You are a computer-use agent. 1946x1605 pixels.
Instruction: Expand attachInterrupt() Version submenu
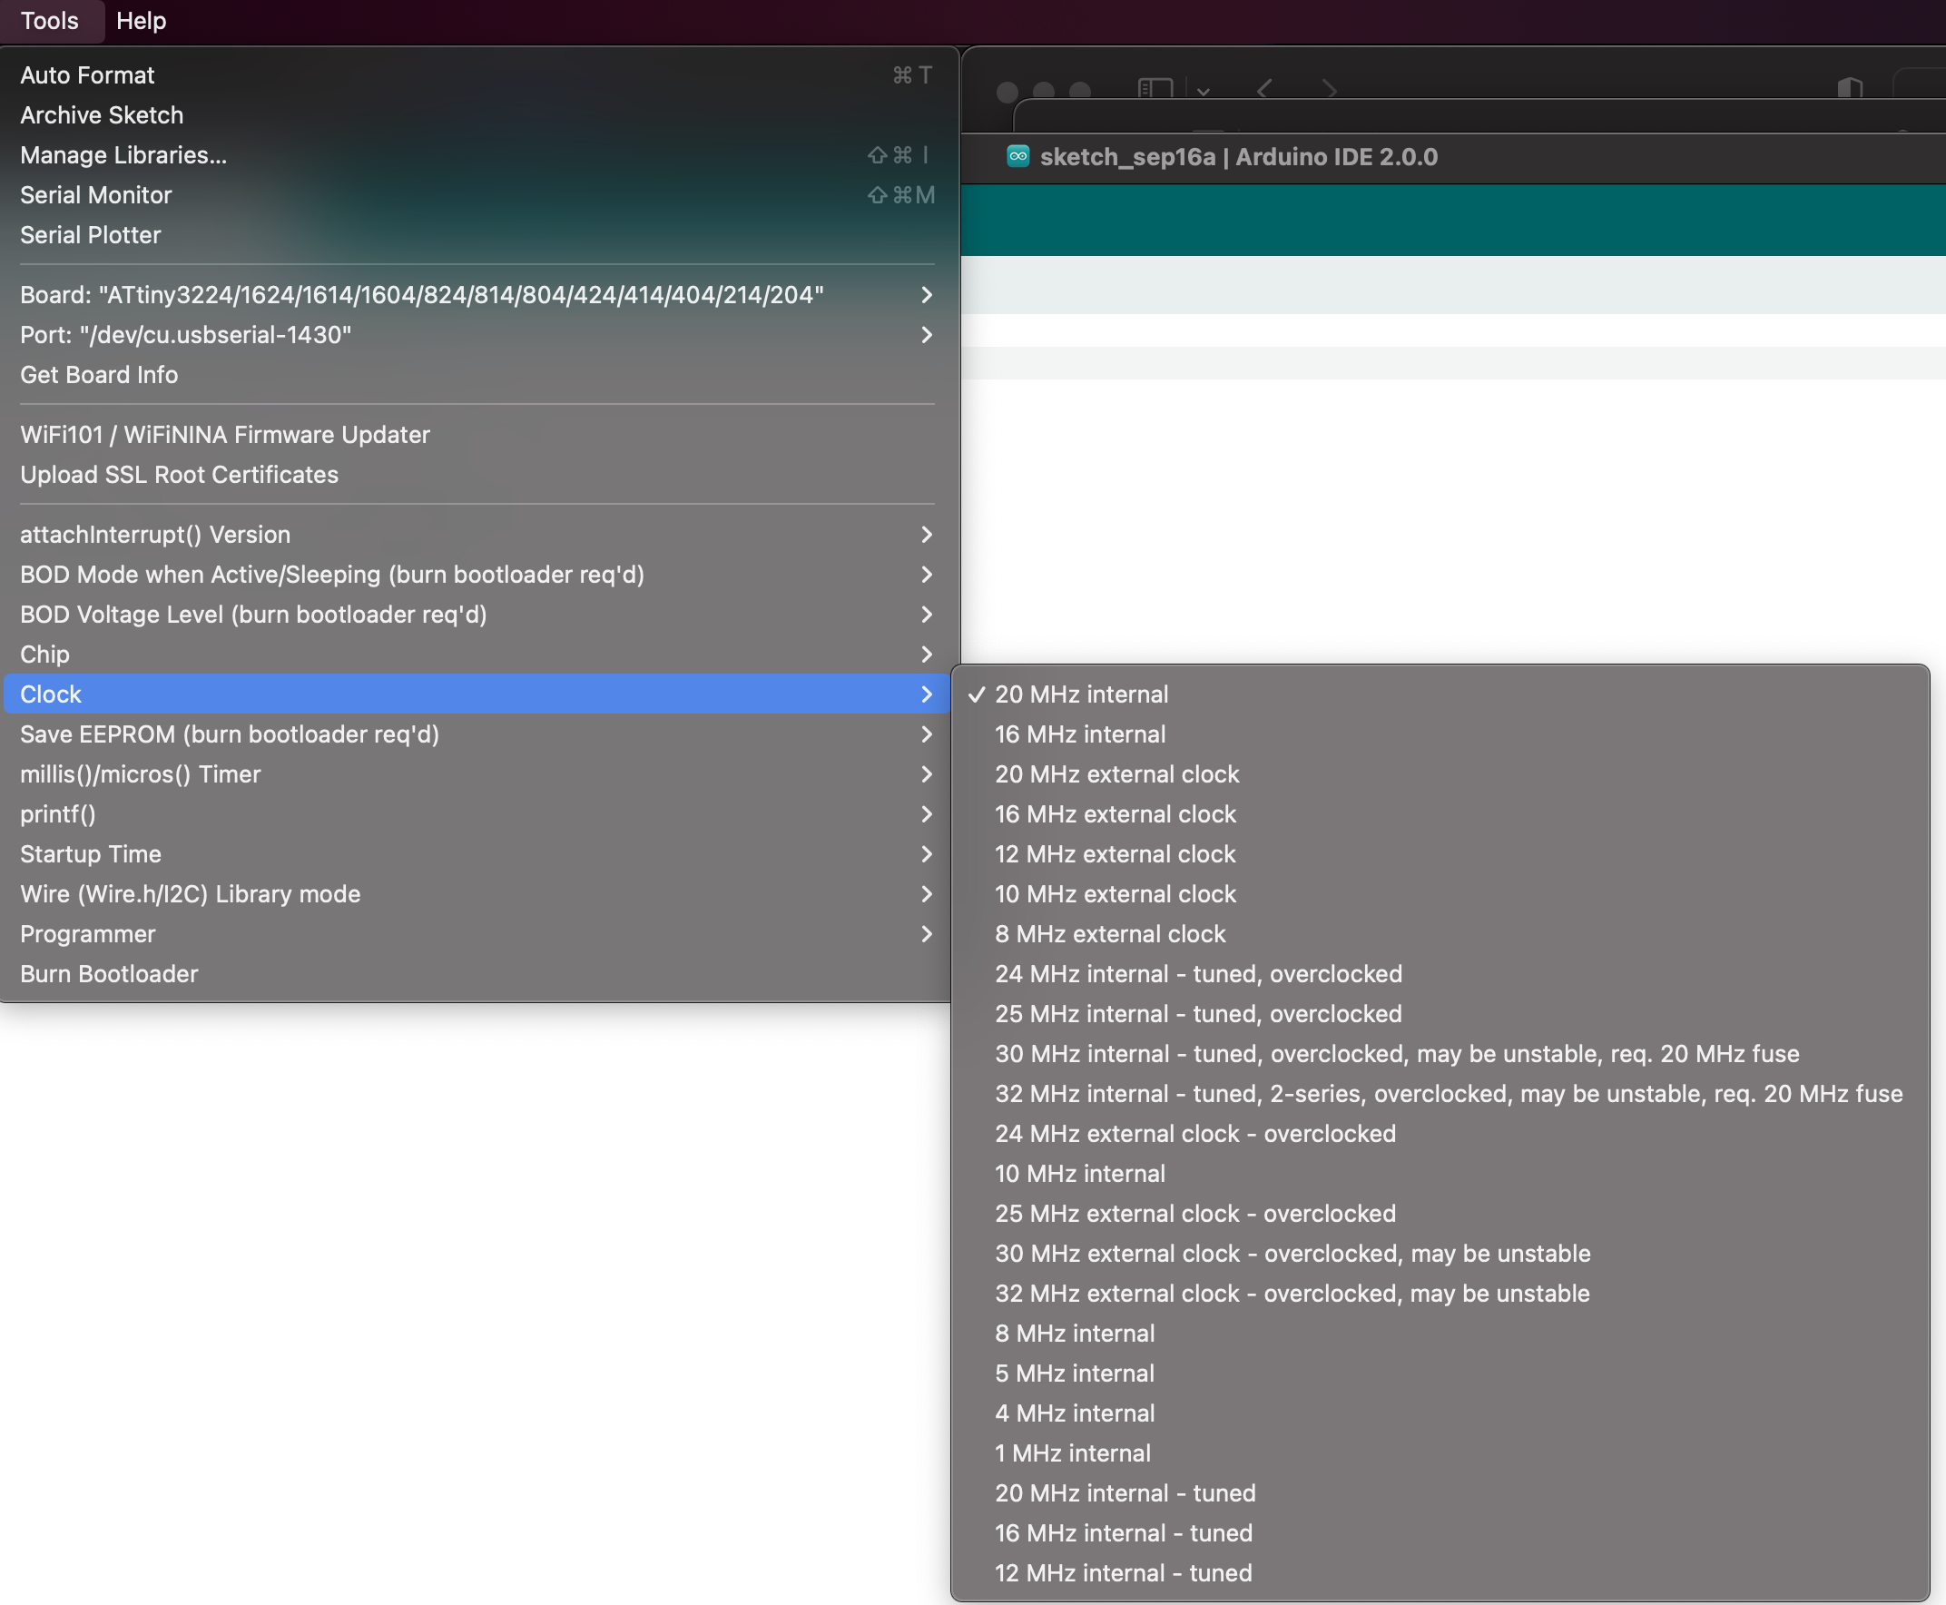477,534
